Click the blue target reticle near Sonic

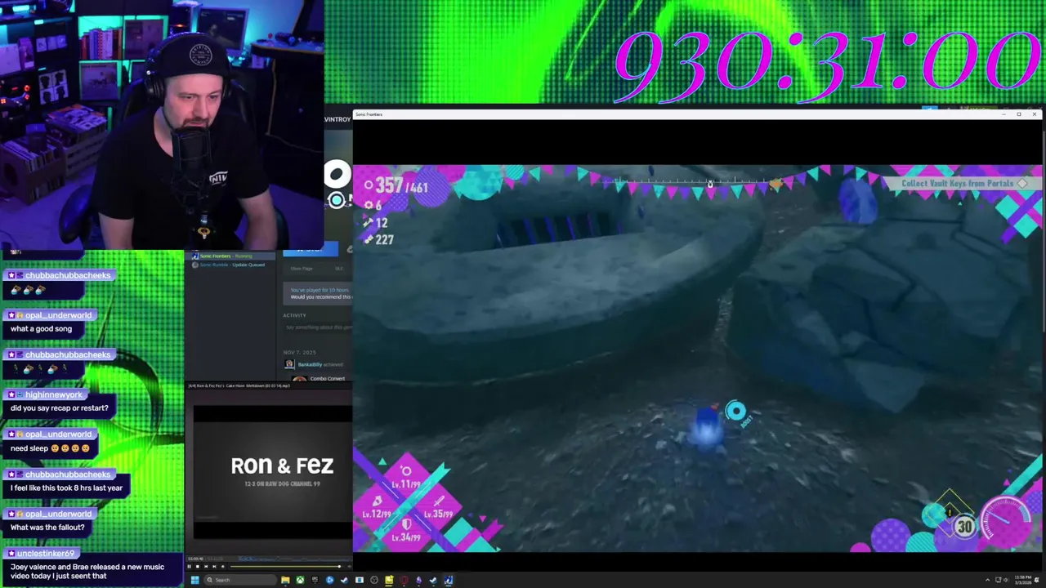coord(735,412)
